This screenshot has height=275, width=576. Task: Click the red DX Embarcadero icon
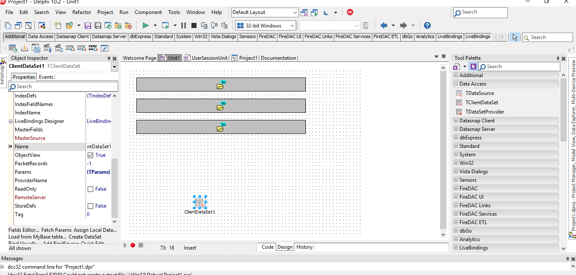(x=350, y=12)
